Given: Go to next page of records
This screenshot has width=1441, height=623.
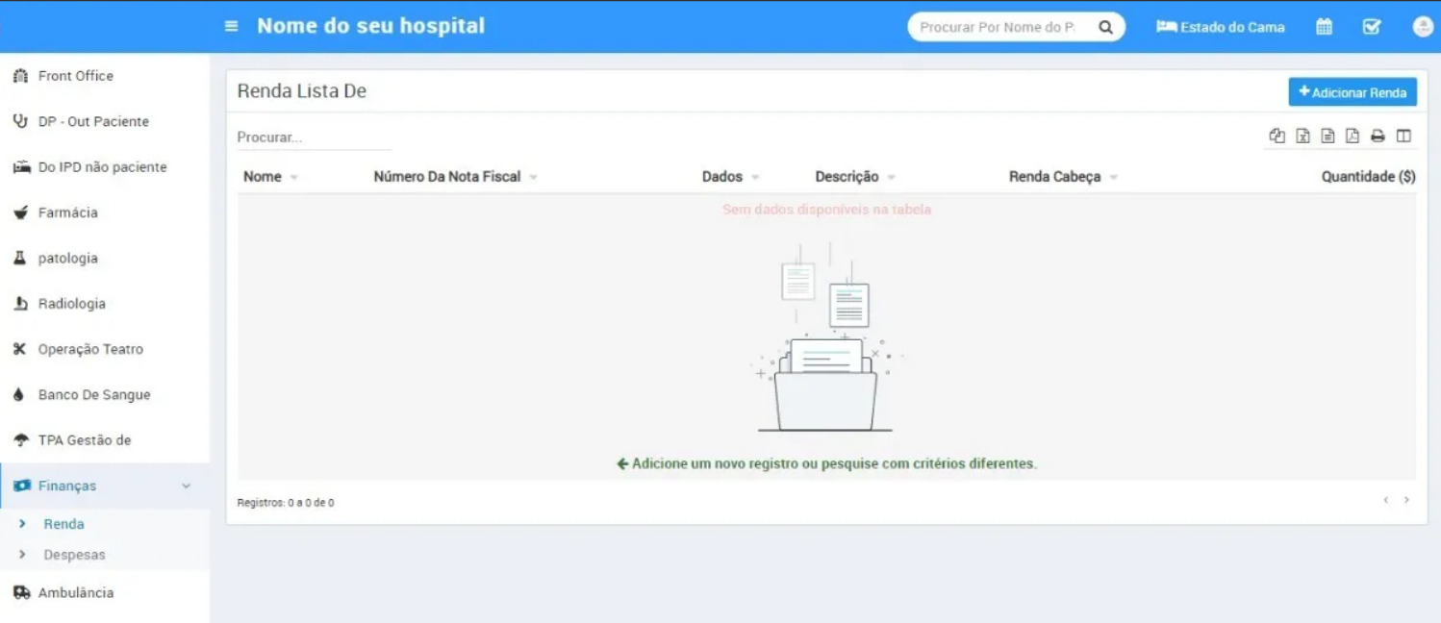Looking at the screenshot, I should 1406,500.
